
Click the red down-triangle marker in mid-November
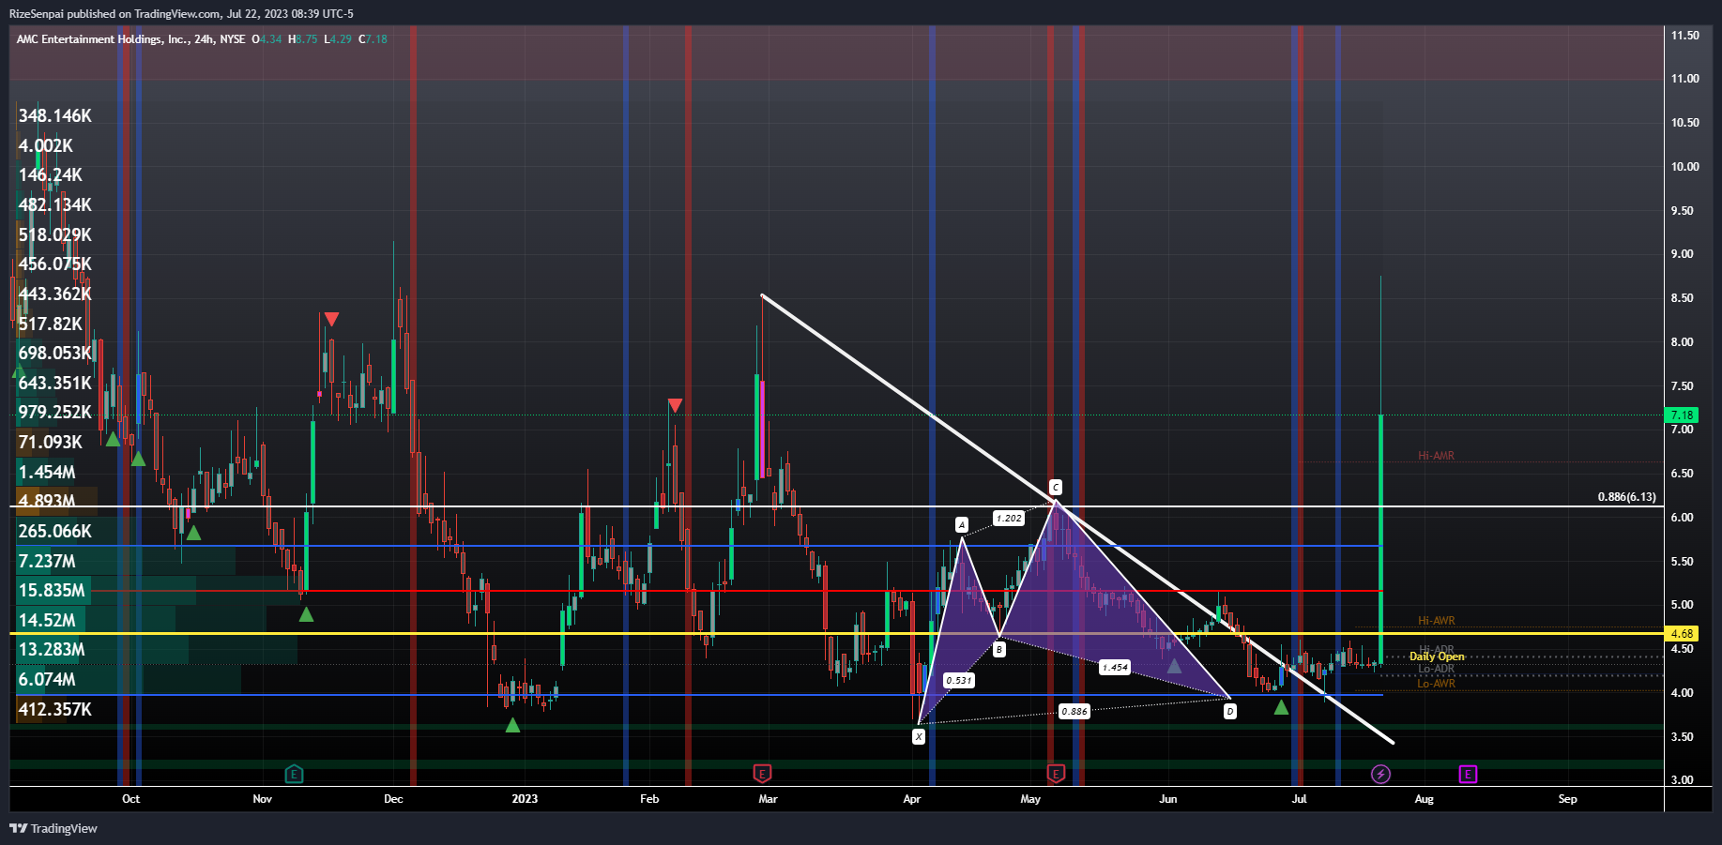coord(331,320)
